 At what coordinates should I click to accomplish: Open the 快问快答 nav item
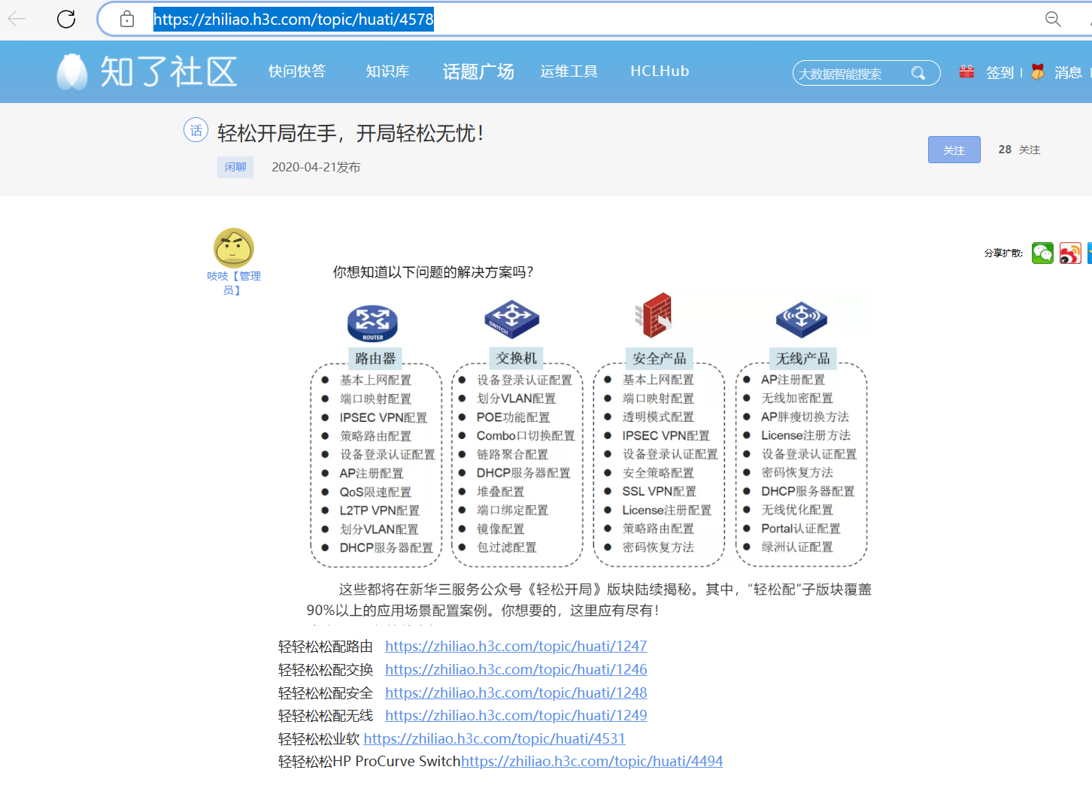297,71
